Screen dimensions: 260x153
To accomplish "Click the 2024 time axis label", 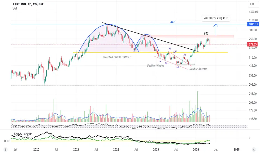I will (x=196, y=150).
